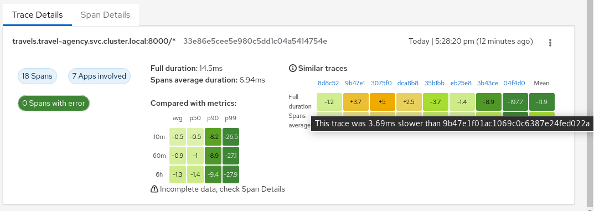This screenshot has height=211, width=594.
Task: Click the 60m p50 -1 metric cell
Action: [x=195, y=156]
